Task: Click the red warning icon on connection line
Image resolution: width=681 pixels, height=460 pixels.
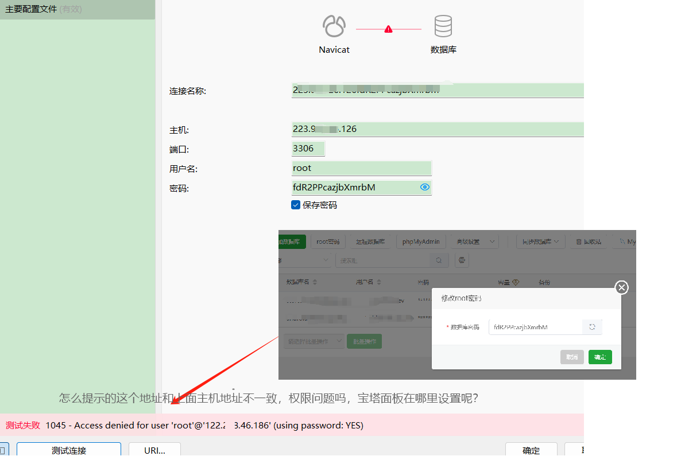Action: pos(388,29)
